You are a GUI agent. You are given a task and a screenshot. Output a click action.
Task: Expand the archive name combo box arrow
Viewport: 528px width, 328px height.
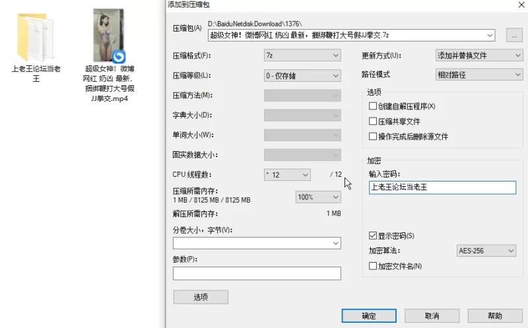click(490, 35)
